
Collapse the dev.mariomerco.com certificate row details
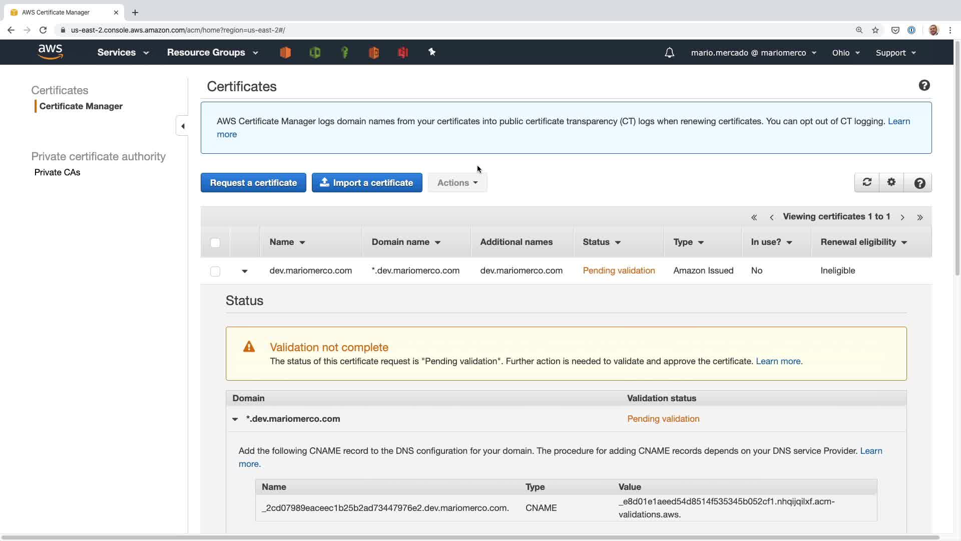coord(245,271)
